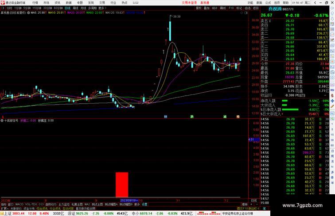
Task: Click the 深证 index value 9625.26
Action: point(82,213)
